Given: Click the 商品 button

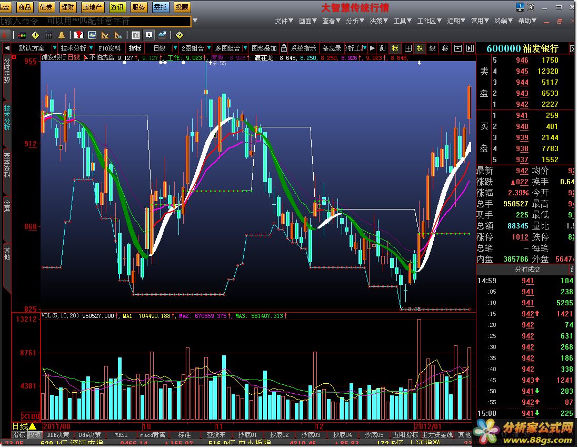Looking at the screenshot, I should click(x=25, y=7).
